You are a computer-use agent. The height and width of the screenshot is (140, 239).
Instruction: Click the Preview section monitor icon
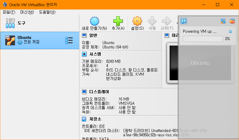click(167, 36)
